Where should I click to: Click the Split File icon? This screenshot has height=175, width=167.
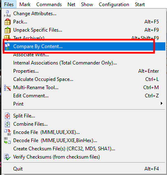coord(7,116)
